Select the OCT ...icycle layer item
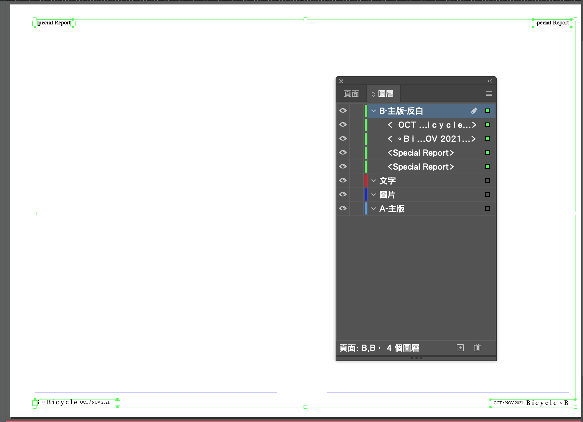This screenshot has width=583, height=422. pos(431,125)
